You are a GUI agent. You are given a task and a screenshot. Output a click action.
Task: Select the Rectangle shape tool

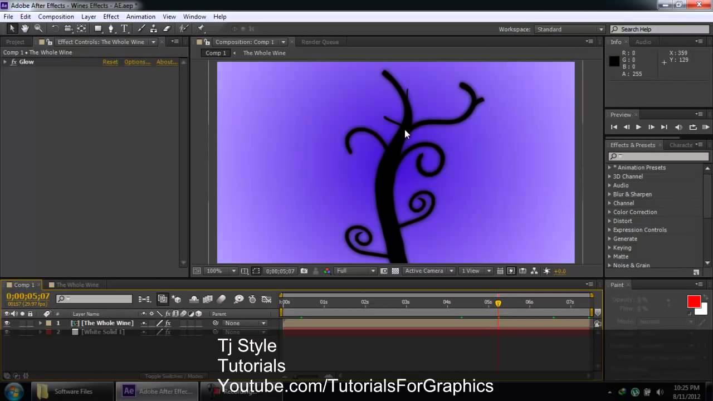point(98,28)
